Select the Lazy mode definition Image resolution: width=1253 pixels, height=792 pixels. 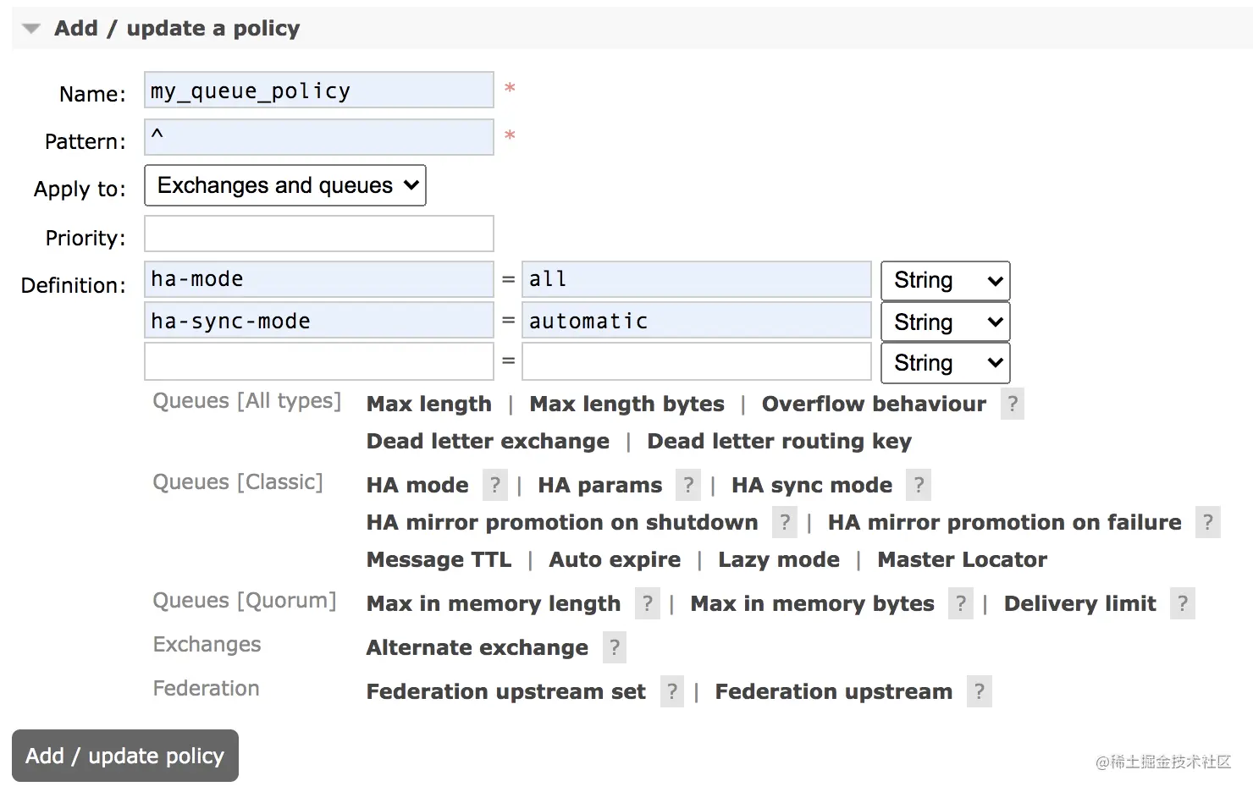point(779,560)
